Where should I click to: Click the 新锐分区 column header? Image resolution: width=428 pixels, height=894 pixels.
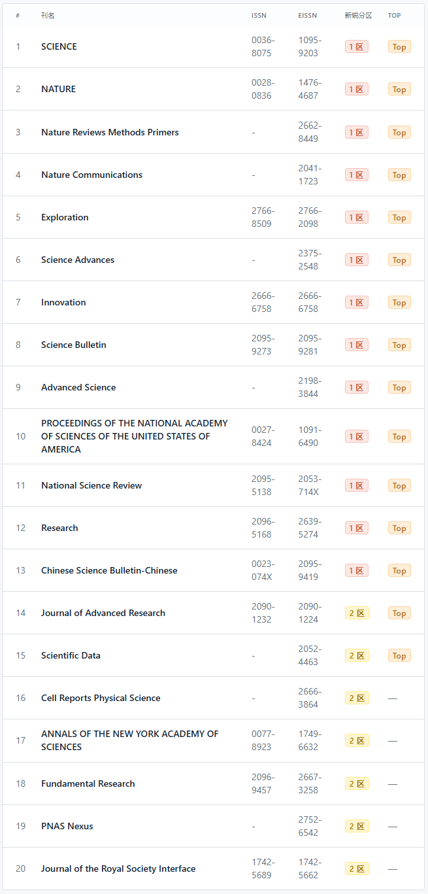point(358,15)
